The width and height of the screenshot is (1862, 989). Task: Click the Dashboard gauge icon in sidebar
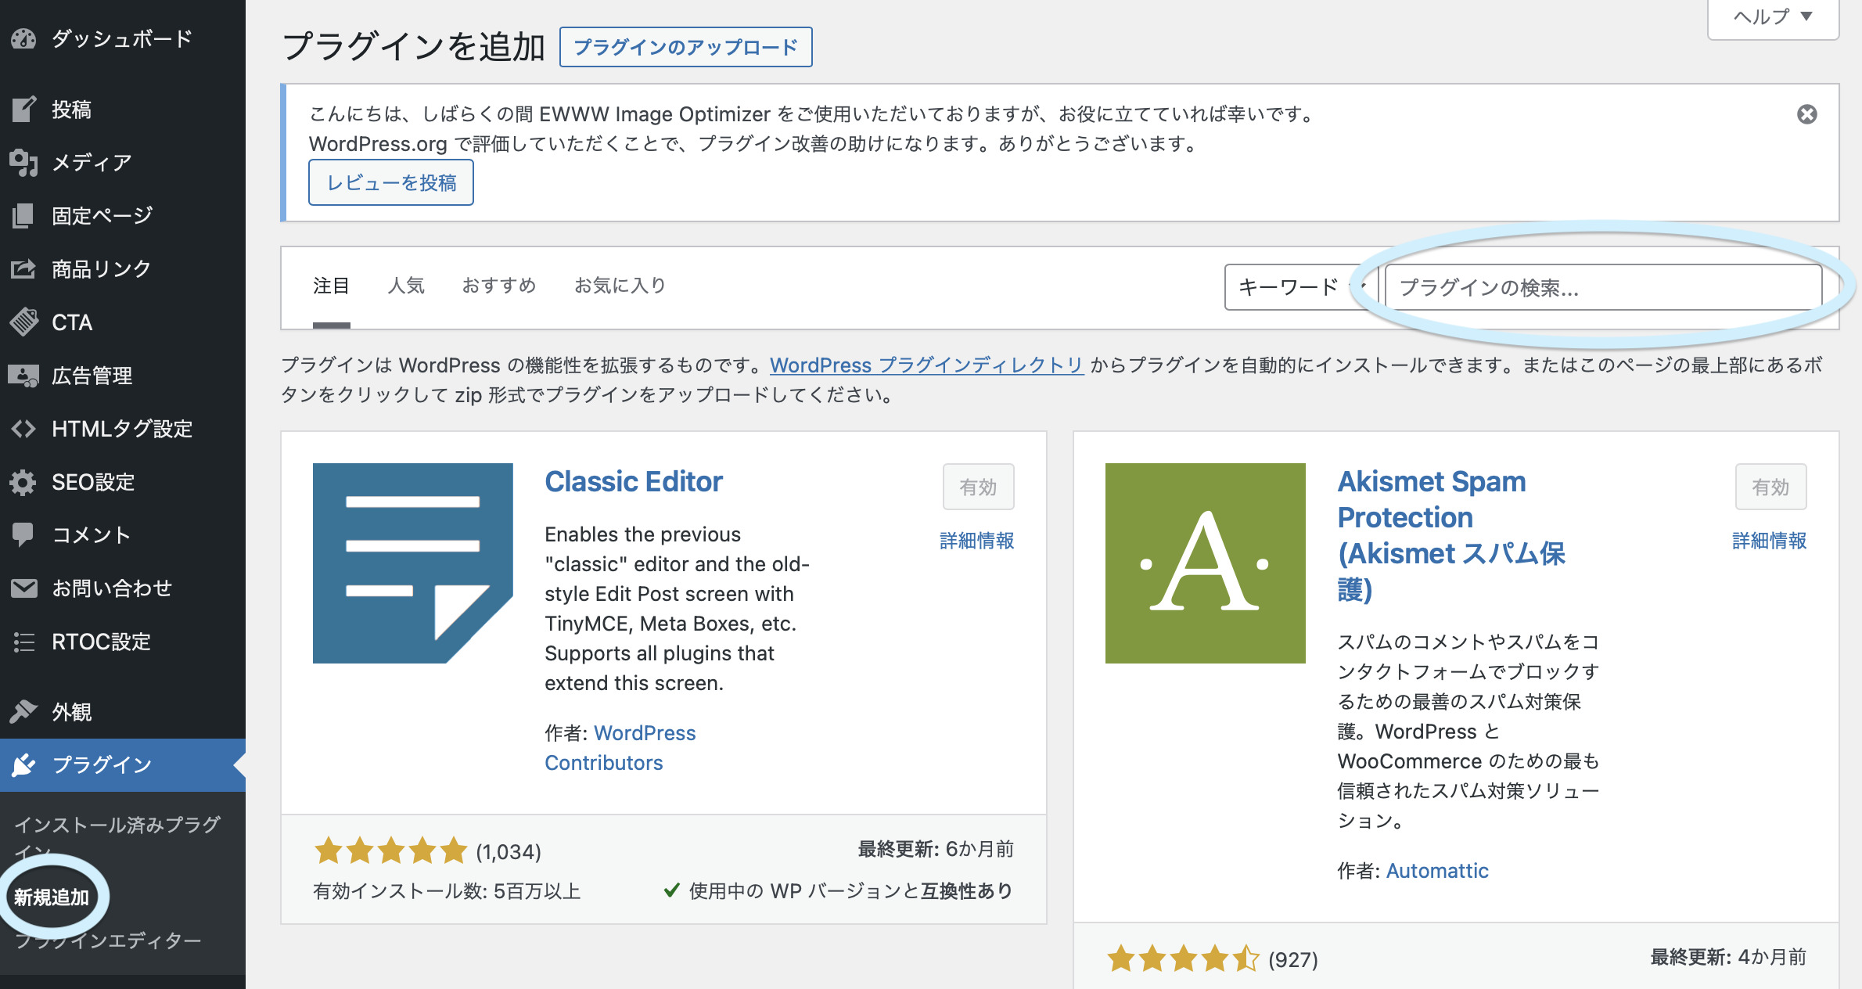pyautogui.click(x=23, y=38)
